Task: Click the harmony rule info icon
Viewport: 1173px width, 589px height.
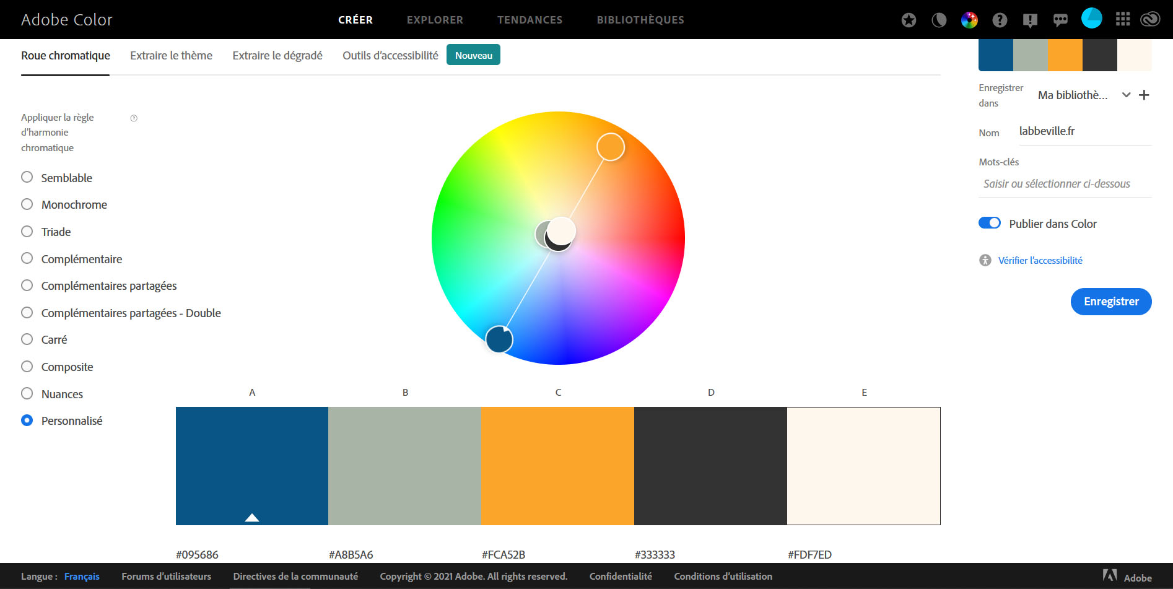Action: click(x=134, y=118)
